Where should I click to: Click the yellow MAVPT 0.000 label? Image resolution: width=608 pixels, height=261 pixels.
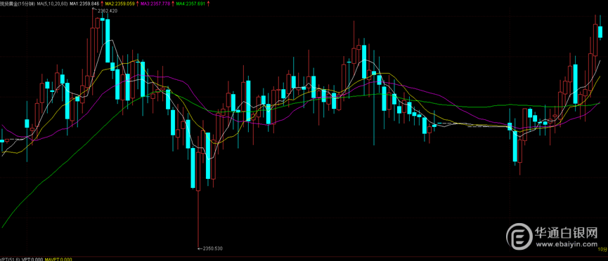(58, 259)
